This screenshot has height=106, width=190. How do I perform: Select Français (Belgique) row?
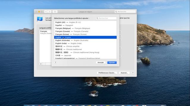tap(85, 28)
